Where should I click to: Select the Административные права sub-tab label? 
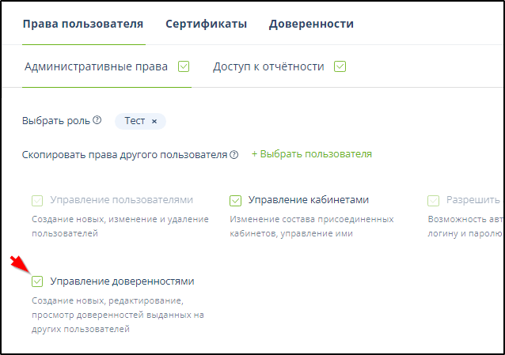coord(96,66)
